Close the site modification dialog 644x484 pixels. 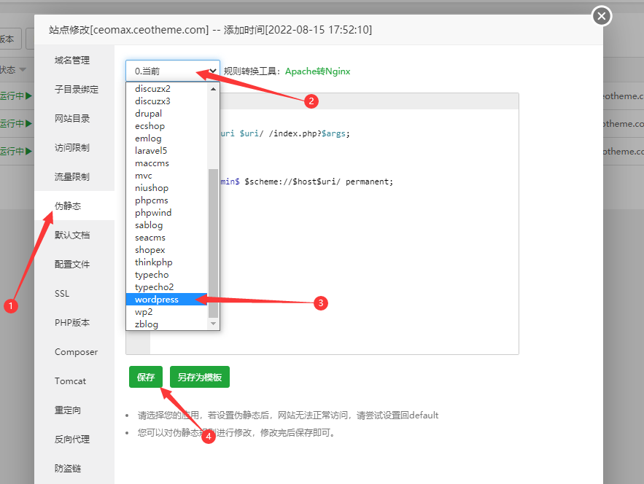[x=601, y=15]
